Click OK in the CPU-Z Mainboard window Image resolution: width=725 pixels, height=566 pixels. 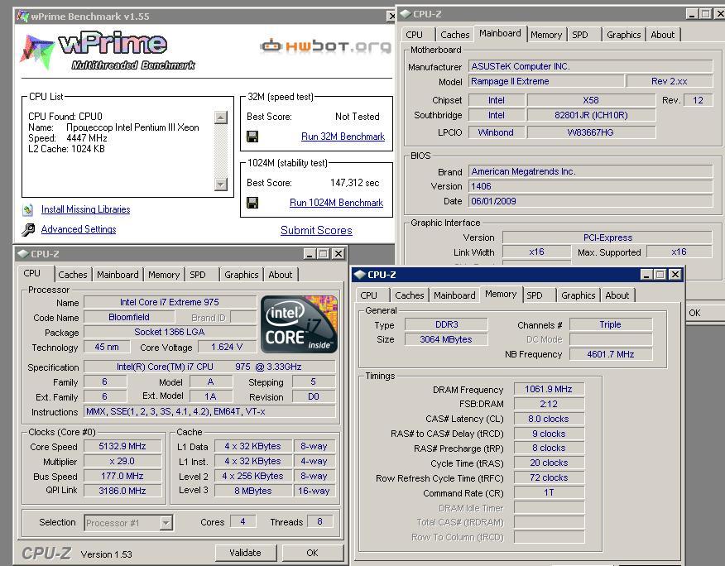702,313
